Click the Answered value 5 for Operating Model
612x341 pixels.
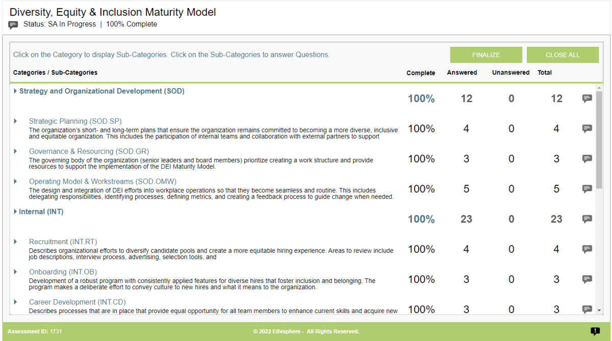pyautogui.click(x=466, y=189)
